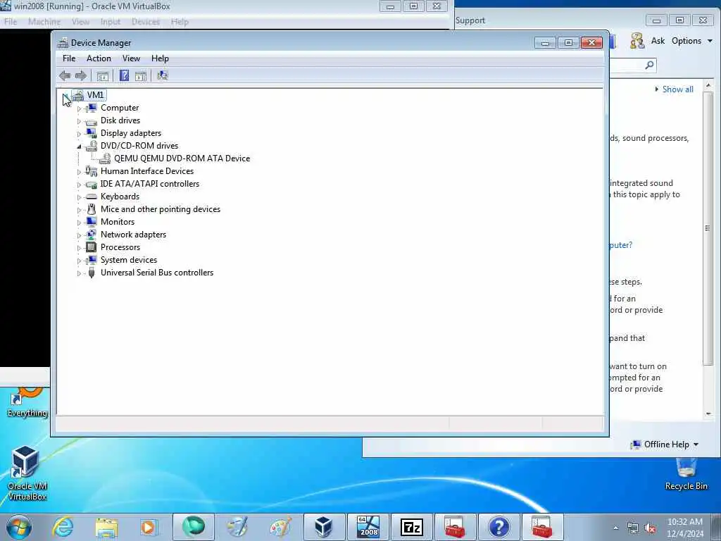Open the Devices menu in VirtualBox window

145,22
